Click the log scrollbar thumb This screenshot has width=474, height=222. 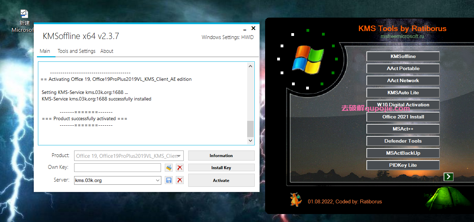[251, 129]
